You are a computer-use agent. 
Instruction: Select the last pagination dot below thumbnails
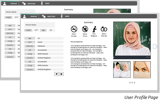click(134, 83)
